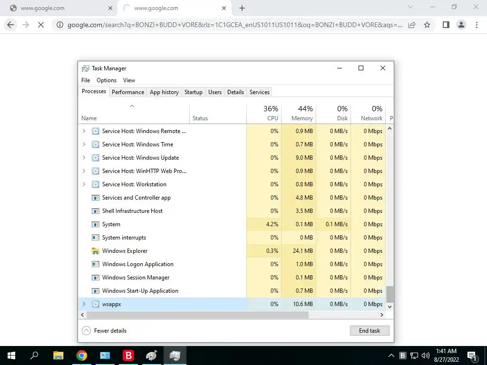Expand Service Host: Windows Remote row
The width and height of the screenshot is (487, 365).
pos(84,131)
